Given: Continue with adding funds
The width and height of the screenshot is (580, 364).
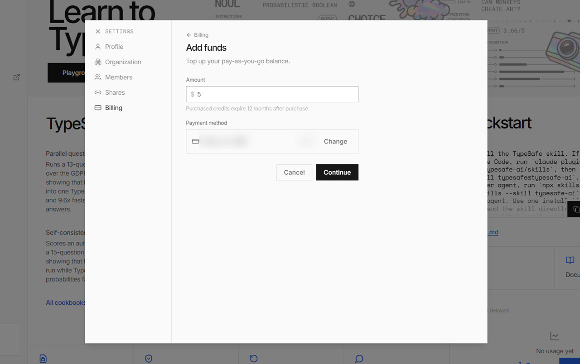Looking at the screenshot, I should (337, 172).
